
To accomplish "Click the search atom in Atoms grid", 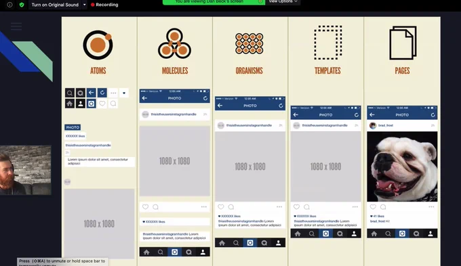I will click(x=70, y=93).
